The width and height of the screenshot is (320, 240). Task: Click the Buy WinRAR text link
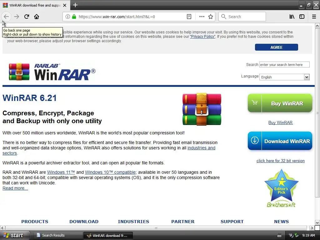point(280,122)
